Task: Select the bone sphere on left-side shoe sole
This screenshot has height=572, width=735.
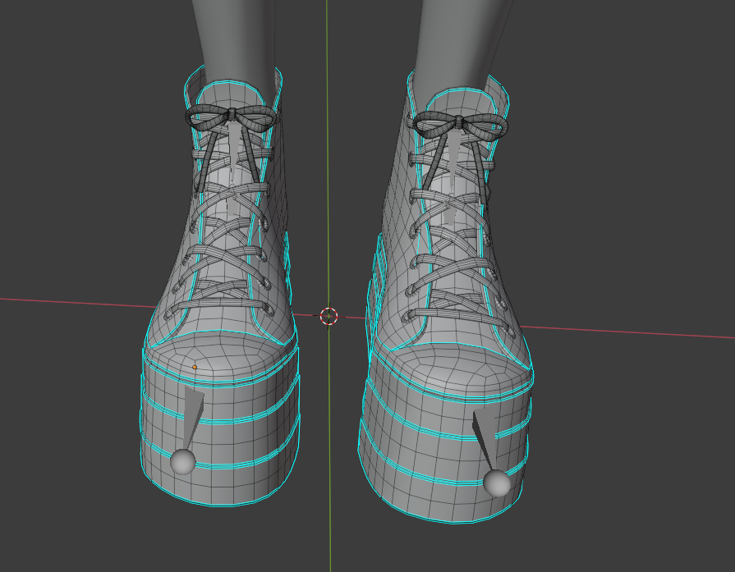Action: (182, 461)
